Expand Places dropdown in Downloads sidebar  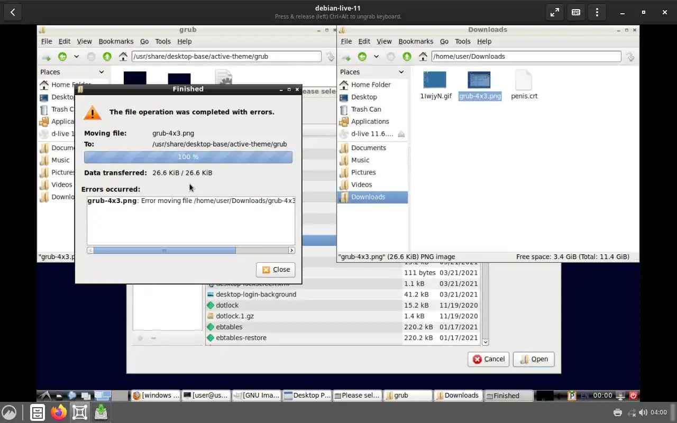coord(401,72)
